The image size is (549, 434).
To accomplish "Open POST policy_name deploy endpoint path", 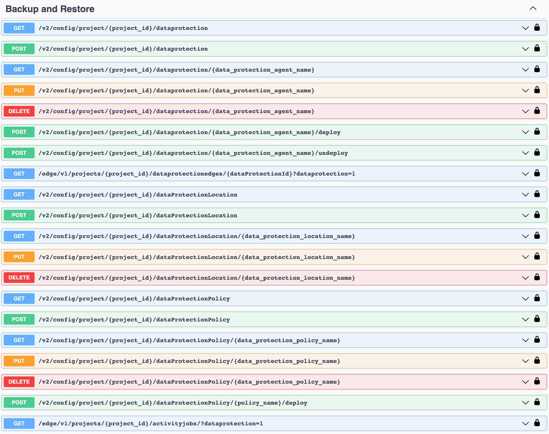I will (x=173, y=403).
